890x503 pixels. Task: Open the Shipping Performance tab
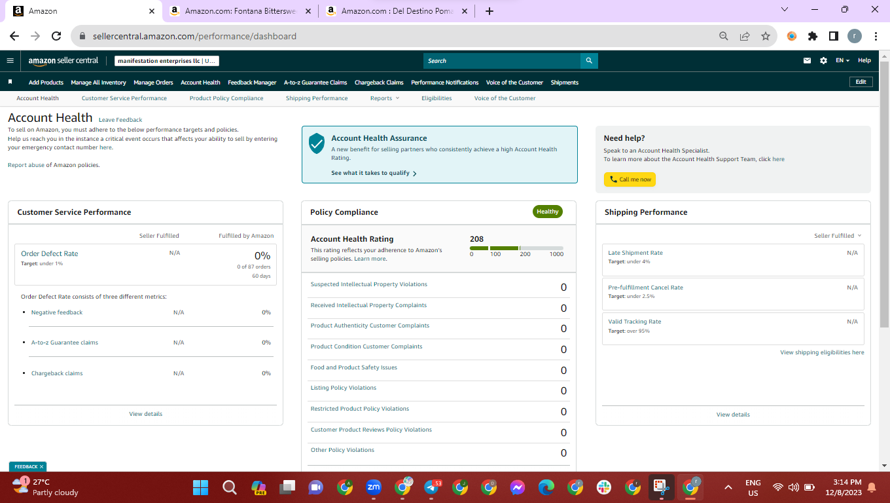click(317, 98)
